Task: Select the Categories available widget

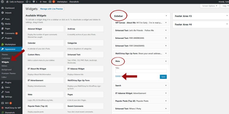Action: pos(84,43)
